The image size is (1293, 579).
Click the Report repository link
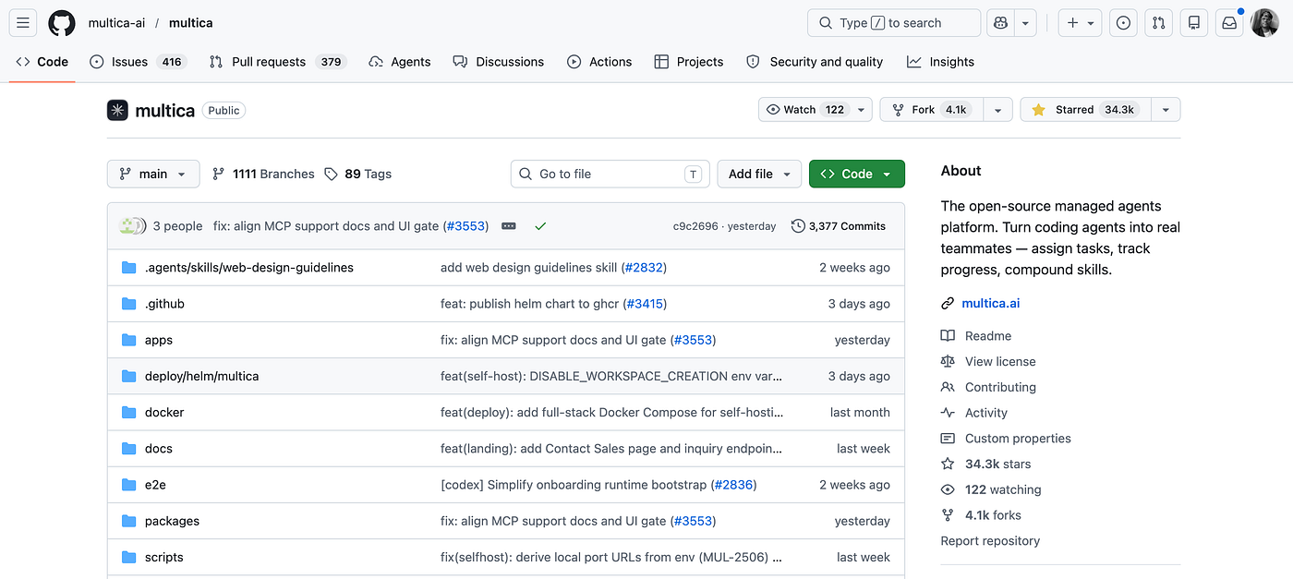click(990, 541)
